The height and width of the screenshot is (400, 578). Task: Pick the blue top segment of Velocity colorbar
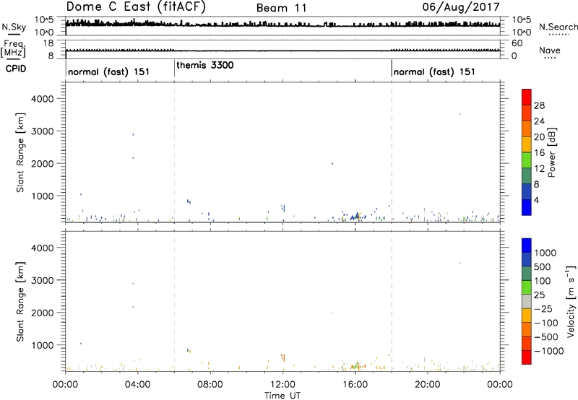tap(527, 245)
